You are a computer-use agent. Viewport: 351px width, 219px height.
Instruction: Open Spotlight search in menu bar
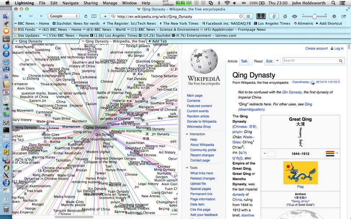tap(333, 3)
